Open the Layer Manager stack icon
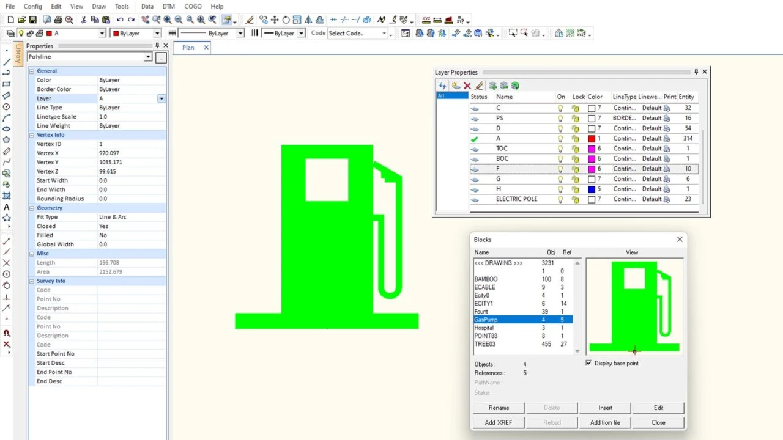Screen dimensions: 783x440 coord(10,34)
